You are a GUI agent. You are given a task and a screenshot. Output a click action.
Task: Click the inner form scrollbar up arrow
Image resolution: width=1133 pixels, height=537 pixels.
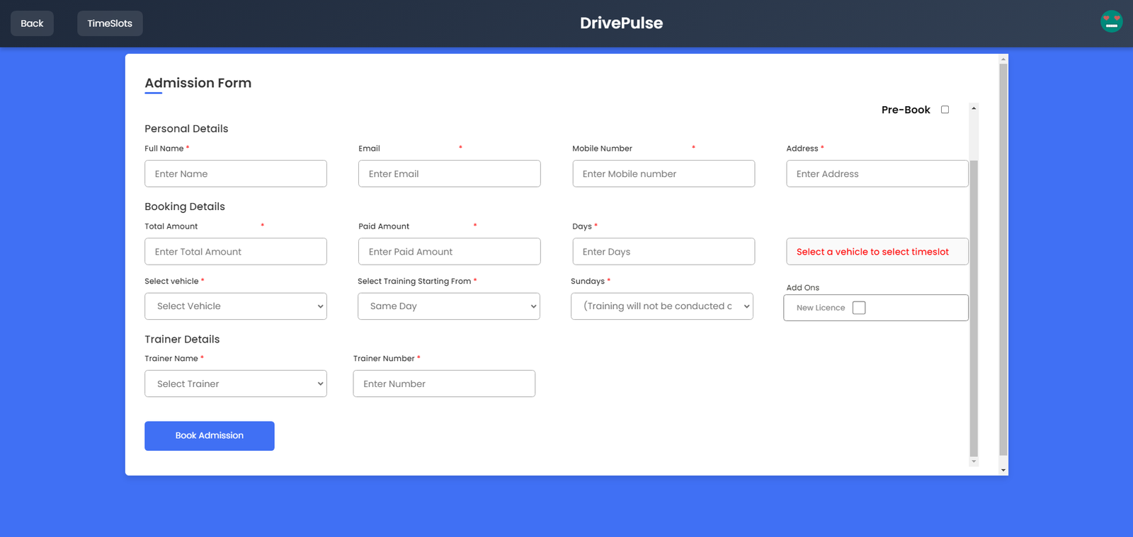(974, 108)
